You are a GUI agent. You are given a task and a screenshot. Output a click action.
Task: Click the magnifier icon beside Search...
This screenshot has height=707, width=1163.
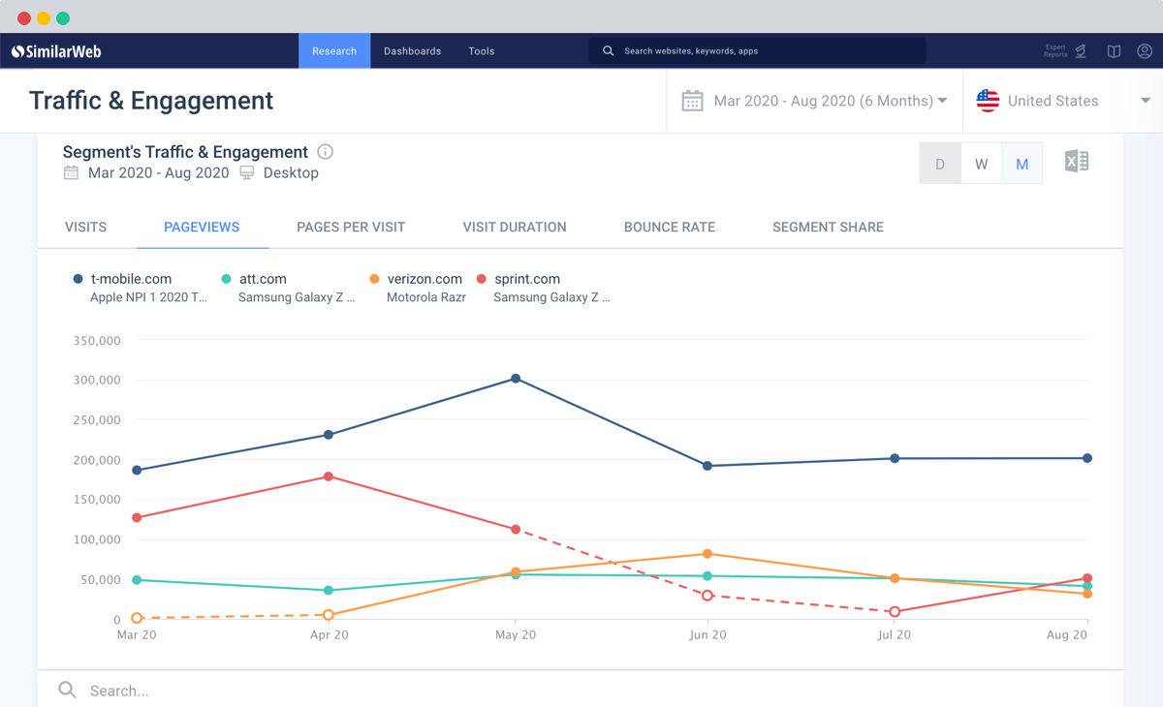pyautogui.click(x=67, y=690)
